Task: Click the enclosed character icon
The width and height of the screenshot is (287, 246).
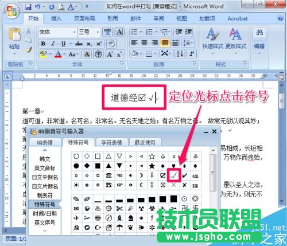Action: click(x=98, y=54)
